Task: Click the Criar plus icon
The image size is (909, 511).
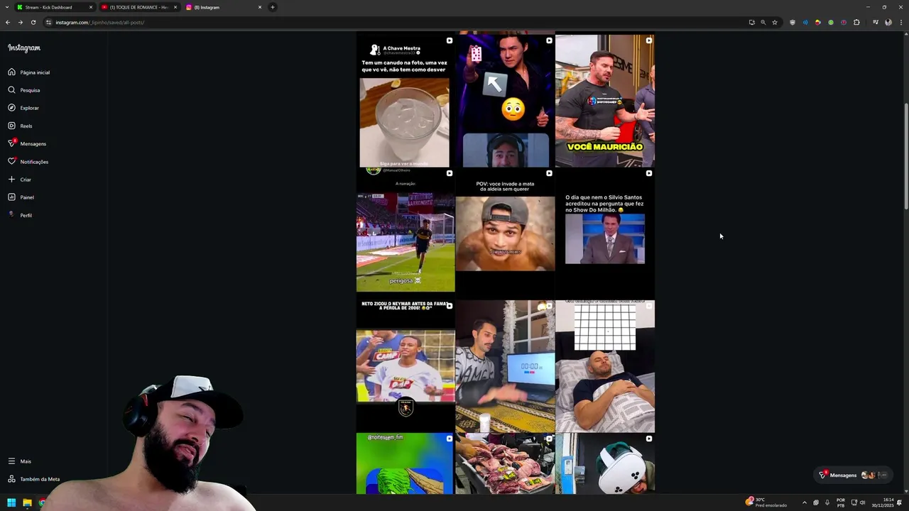Action: click(11, 180)
